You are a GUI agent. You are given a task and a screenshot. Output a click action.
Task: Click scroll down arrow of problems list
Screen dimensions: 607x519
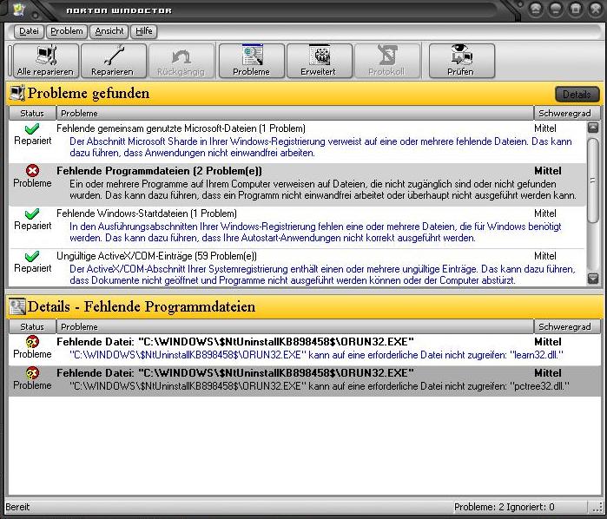click(593, 279)
